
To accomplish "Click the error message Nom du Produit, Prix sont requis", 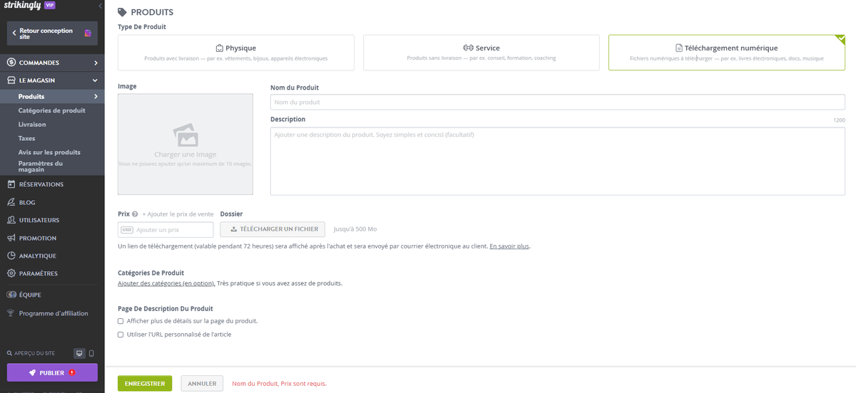I will coord(280,384).
